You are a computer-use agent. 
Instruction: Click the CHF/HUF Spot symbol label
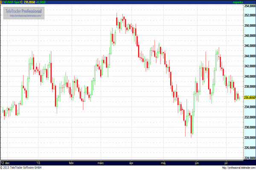coord(11,2)
